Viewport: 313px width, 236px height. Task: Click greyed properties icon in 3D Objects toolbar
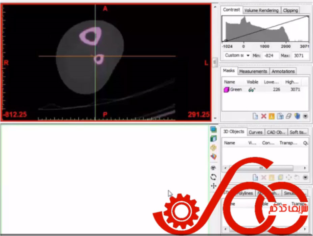pos(271,177)
